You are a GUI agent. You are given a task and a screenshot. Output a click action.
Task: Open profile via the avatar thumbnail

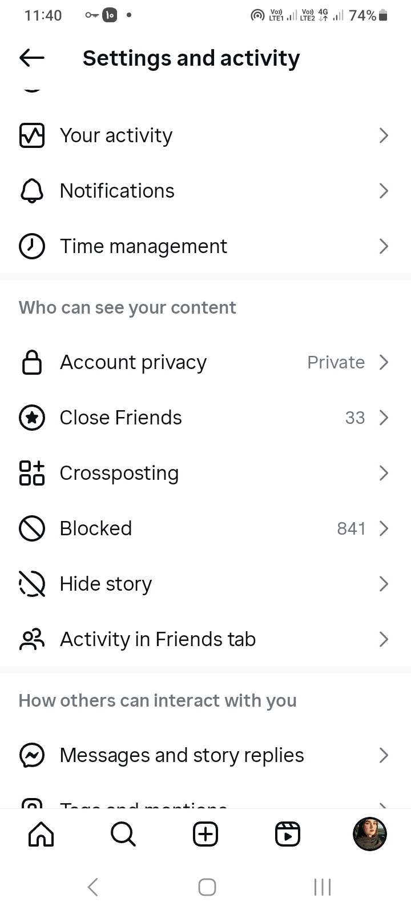point(370,834)
